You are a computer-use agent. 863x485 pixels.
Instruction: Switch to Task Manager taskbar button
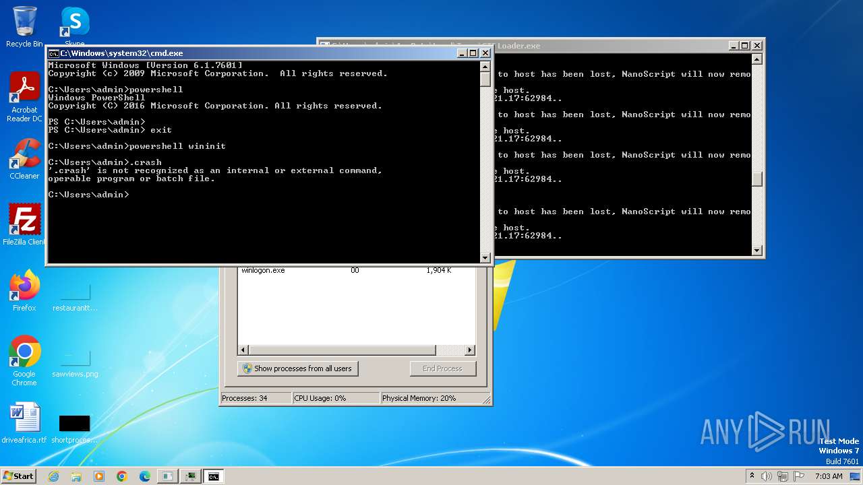coord(190,476)
